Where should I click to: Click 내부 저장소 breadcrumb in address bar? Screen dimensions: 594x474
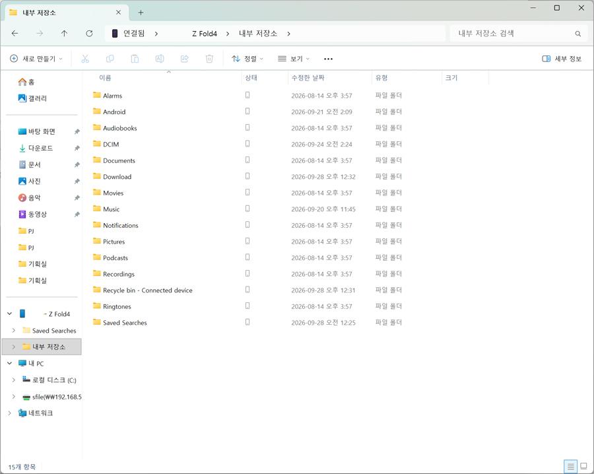point(258,34)
